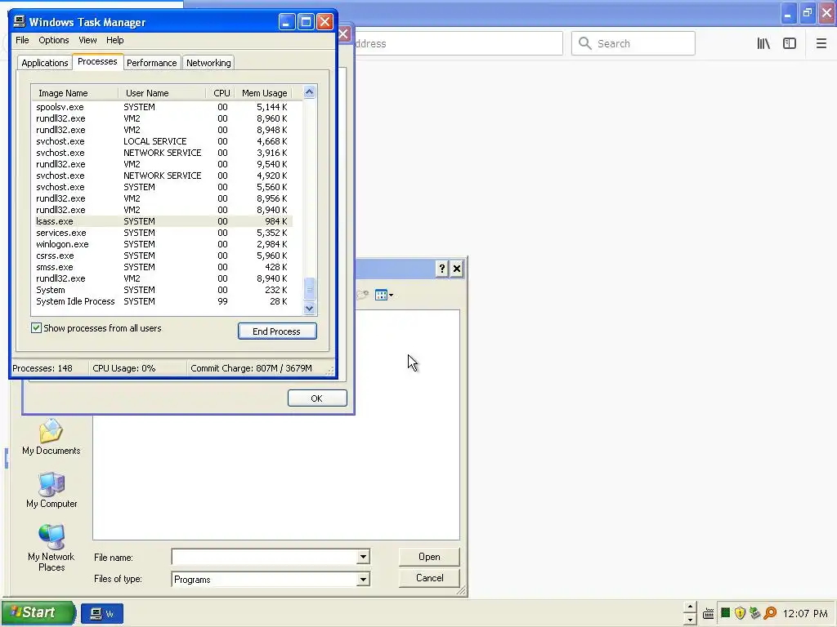Click the process list scrollbar thumb
Viewport: 837px width, 627px height.
tap(310, 289)
